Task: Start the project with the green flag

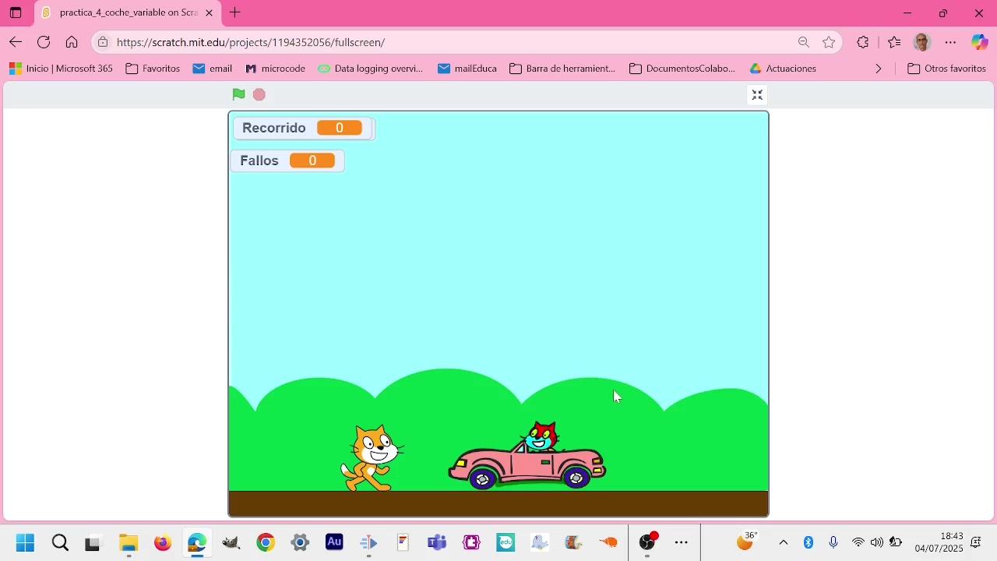Action: tap(238, 94)
